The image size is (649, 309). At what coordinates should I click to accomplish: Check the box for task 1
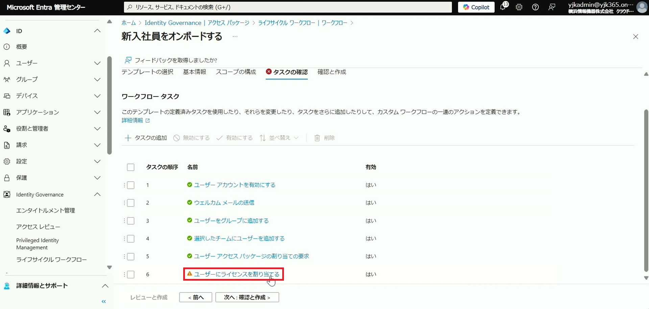[x=131, y=185]
